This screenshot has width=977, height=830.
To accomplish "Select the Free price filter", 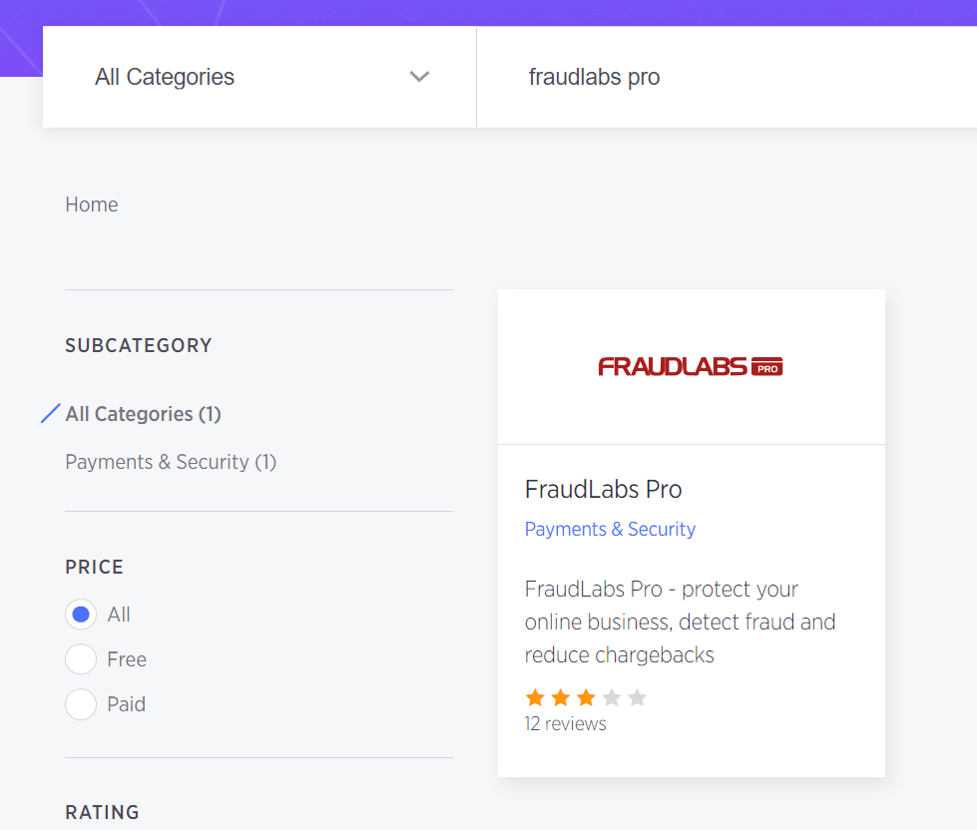I will [x=80, y=658].
